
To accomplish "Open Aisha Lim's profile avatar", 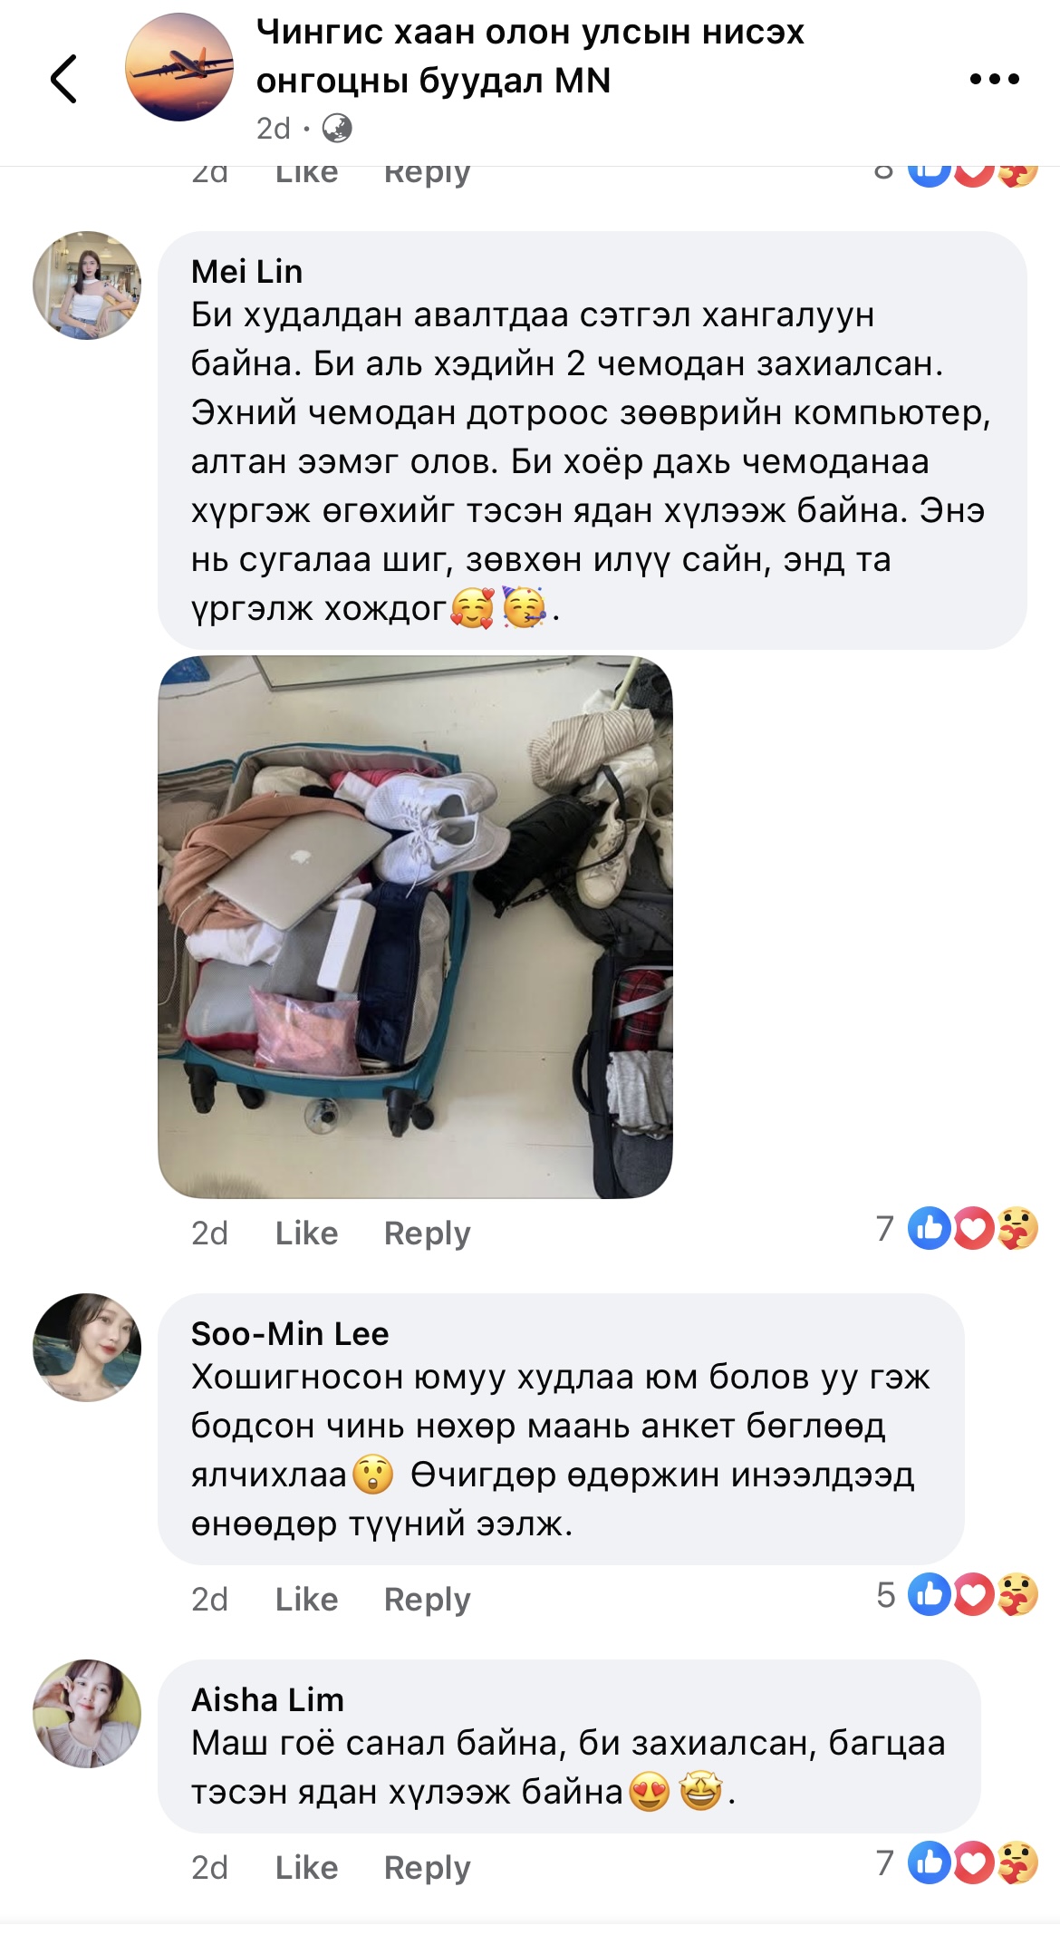I will (87, 1714).
